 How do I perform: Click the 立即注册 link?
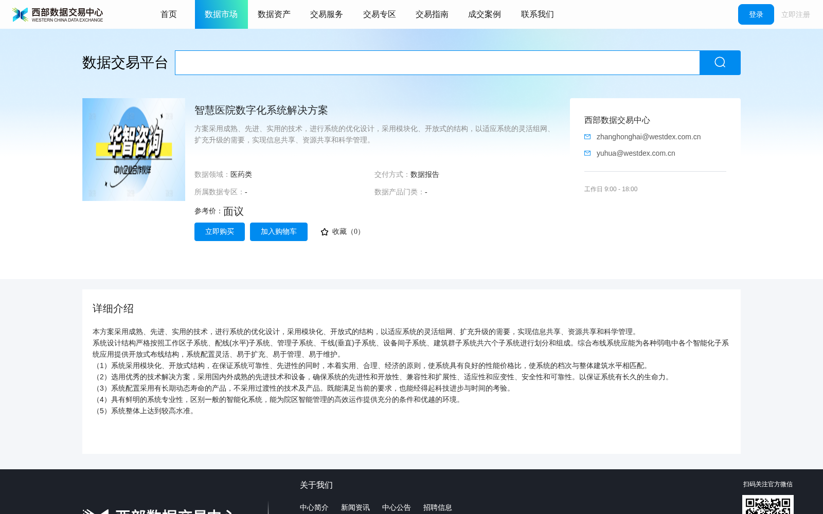[x=796, y=14]
